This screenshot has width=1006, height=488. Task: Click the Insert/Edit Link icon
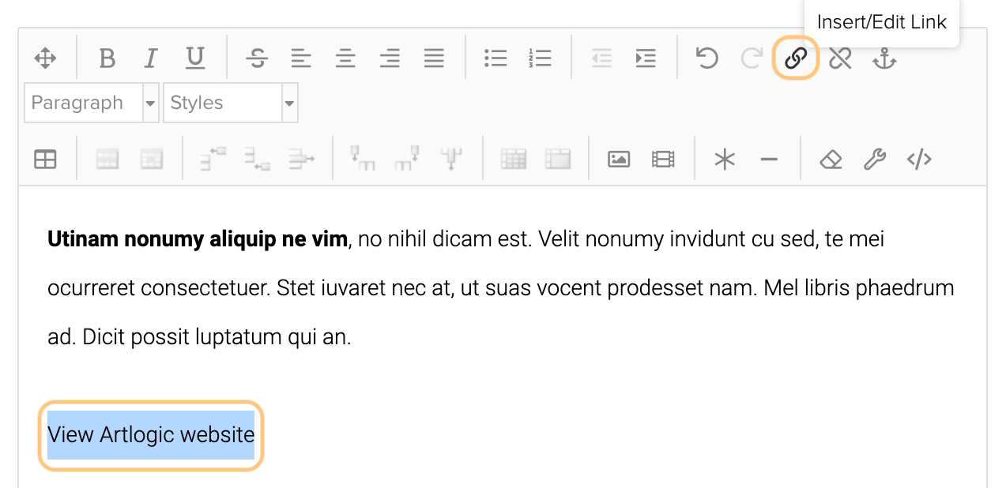pos(796,58)
